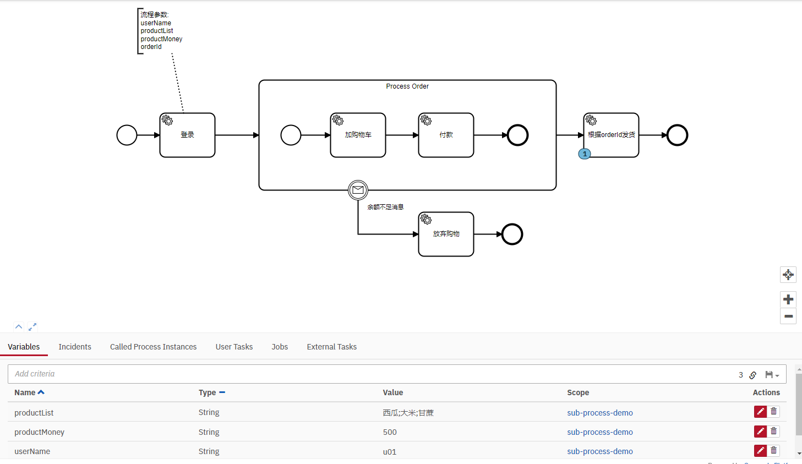Click the diagram reset viewport crosshair icon
The image size is (802, 464).
788,275
